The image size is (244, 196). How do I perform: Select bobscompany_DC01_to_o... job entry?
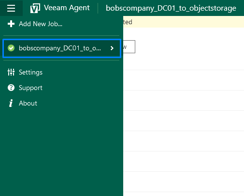point(62,48)
